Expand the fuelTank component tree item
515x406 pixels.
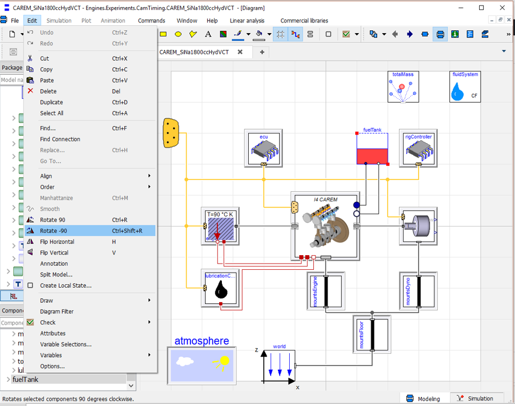coord(8,380)
